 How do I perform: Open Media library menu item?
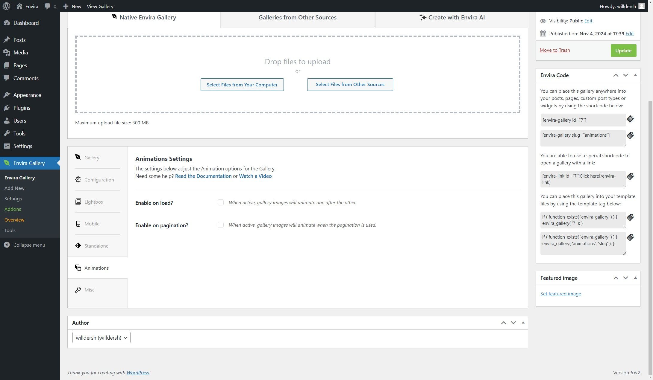click(x=30, y=52)
